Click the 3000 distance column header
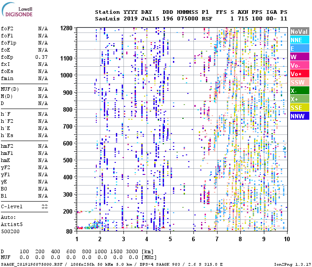This screenshot has height=267, width=312. point(132,251)
